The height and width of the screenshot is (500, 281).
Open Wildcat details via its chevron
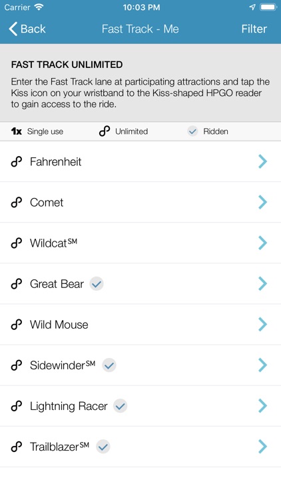pyautogui.click(x=262, y=243)
